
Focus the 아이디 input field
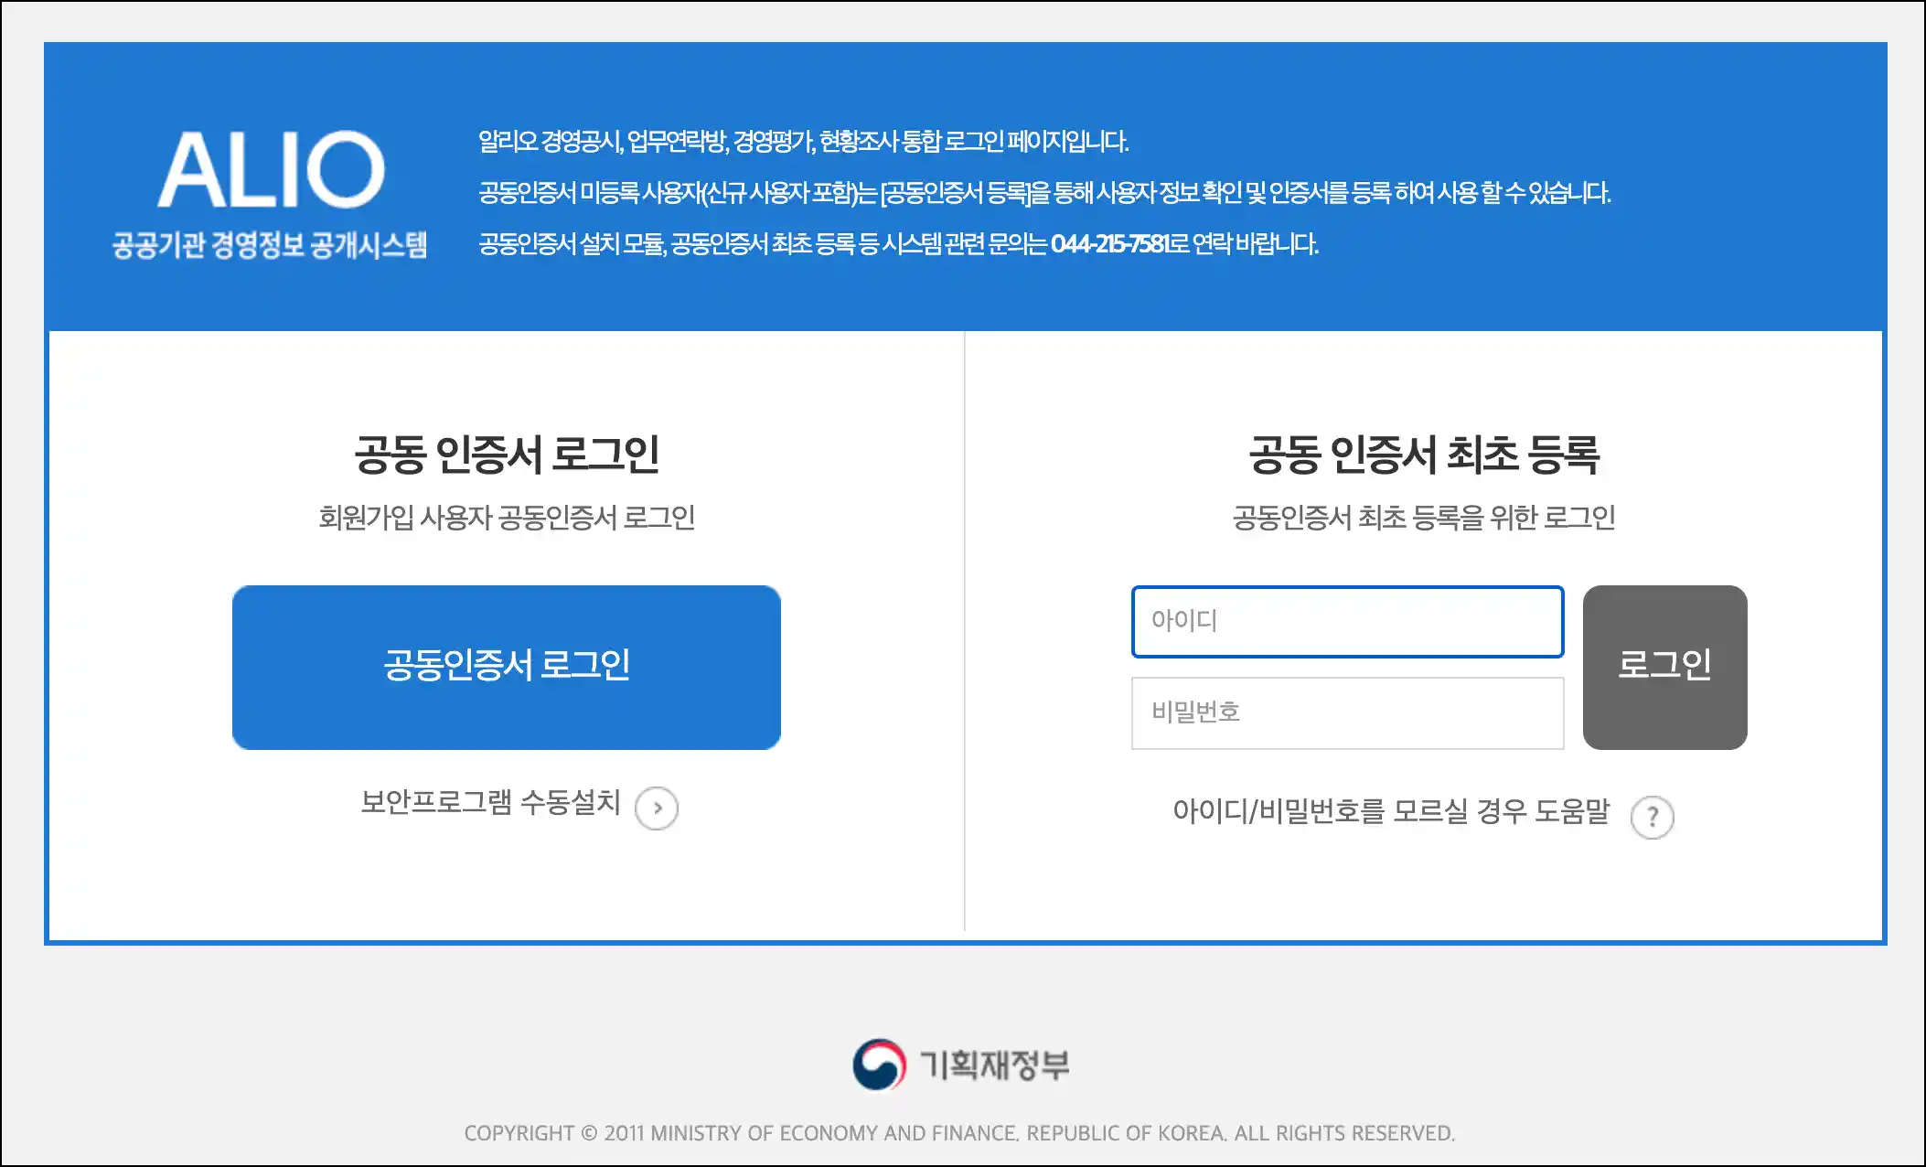pyautogui.click(x=1348, y=622)
